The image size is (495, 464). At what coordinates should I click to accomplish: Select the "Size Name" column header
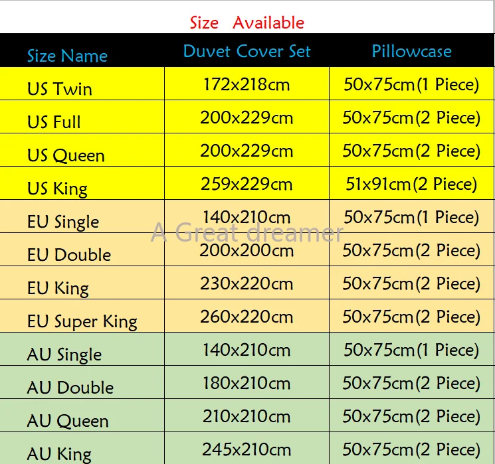[67, 56]
